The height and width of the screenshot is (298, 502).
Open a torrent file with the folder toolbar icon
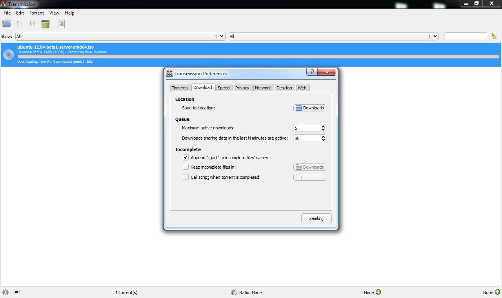point(7,24)
